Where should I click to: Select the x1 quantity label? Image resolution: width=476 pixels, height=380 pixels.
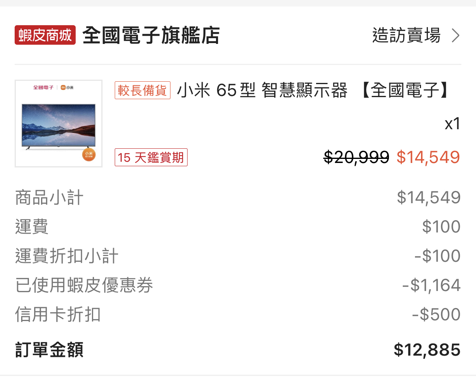[452, 124]
